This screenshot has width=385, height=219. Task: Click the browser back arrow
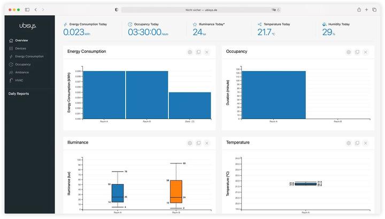[x=36, y=10]
